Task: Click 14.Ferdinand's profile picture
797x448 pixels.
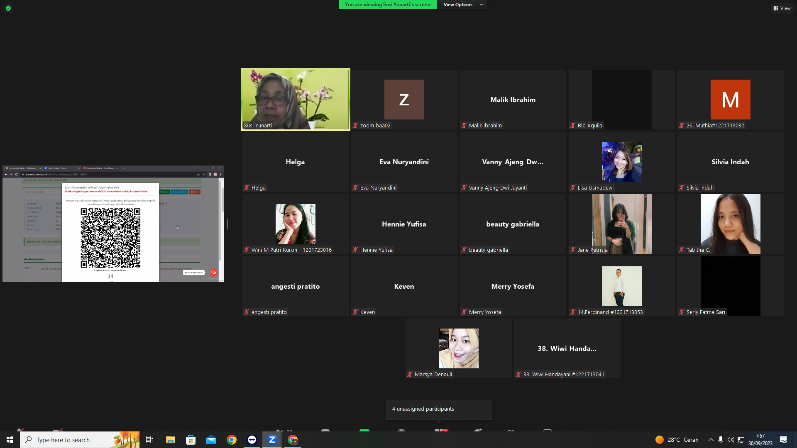Action: [x=622, y=286]
